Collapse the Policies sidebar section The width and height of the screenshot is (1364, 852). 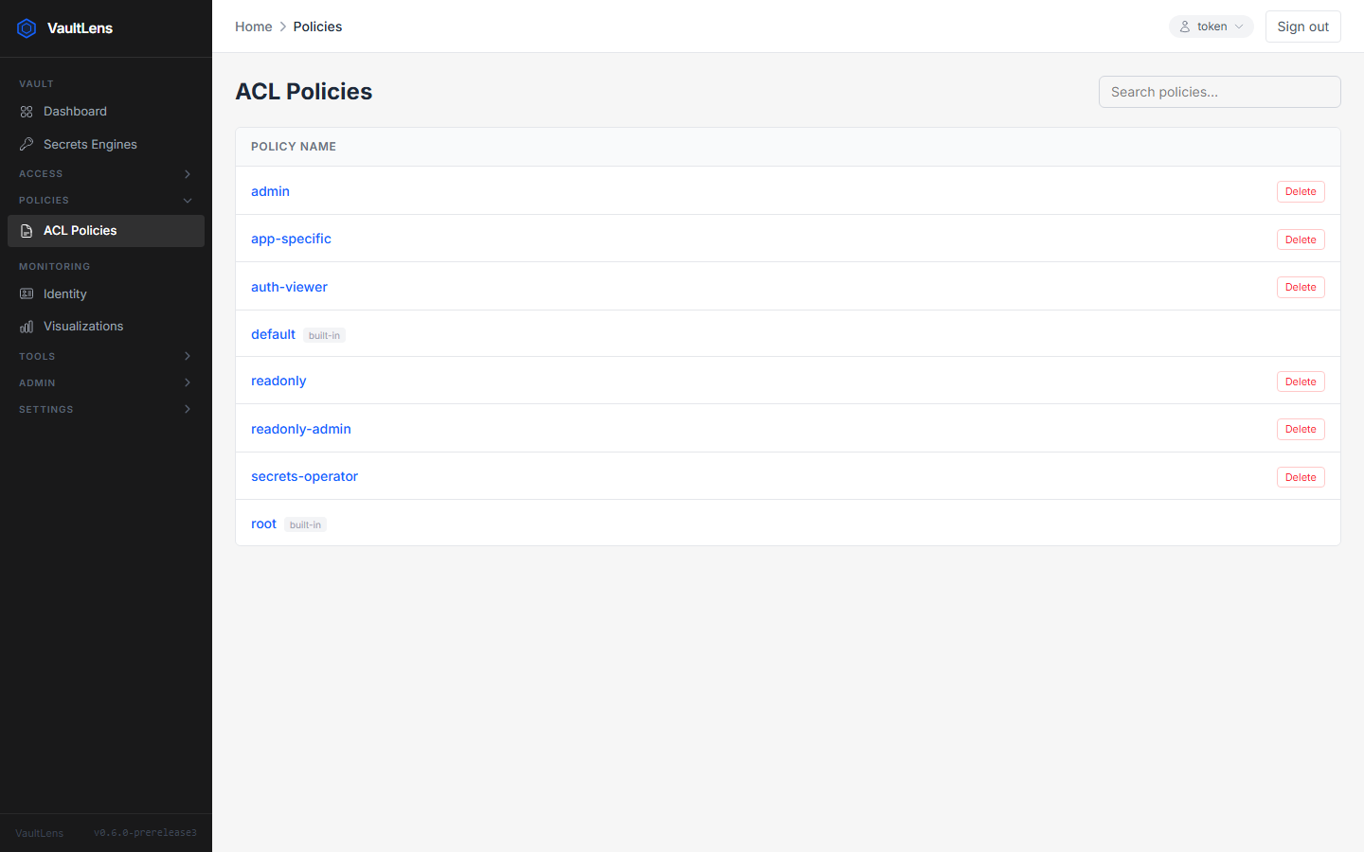(x=106, y=201)
